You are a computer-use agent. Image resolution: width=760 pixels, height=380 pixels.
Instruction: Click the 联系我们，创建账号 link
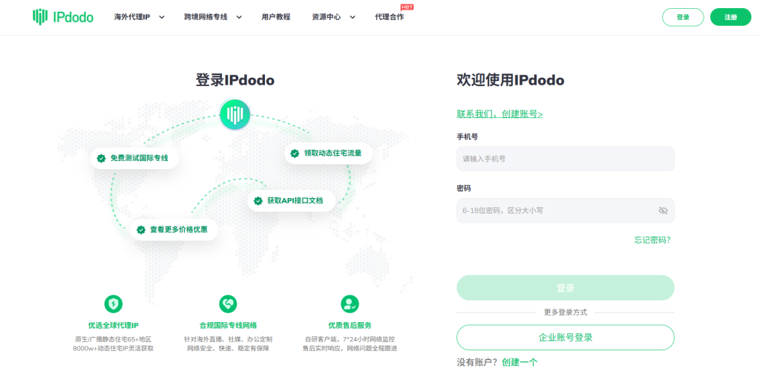click(499, 114)
